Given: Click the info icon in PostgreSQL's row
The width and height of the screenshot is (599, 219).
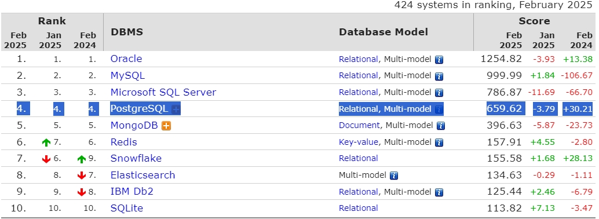Looking at the screenshot, I should tap(439, 110).
